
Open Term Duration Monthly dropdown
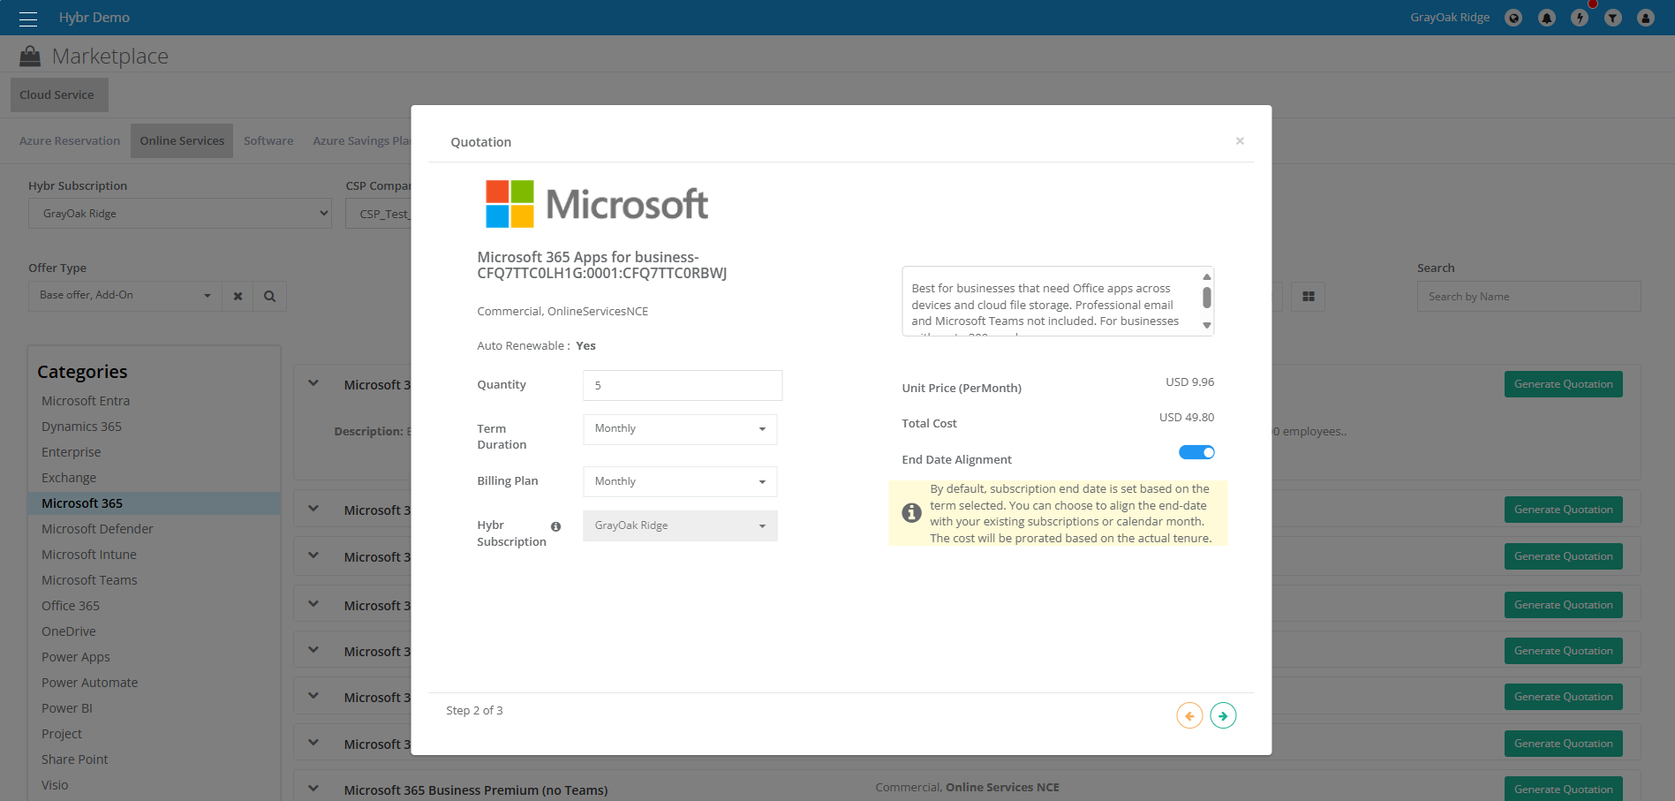(x=680, y=429)
